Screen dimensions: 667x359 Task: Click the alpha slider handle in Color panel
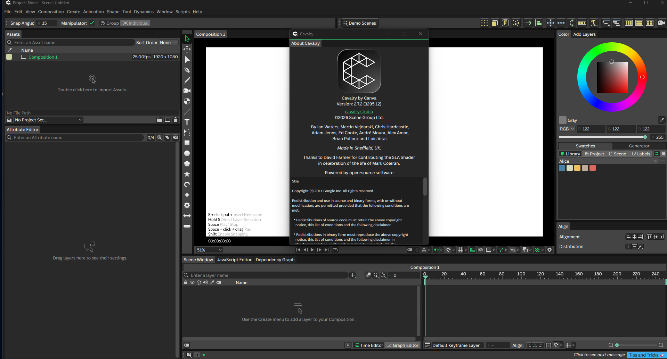click(x=645, y=137)
